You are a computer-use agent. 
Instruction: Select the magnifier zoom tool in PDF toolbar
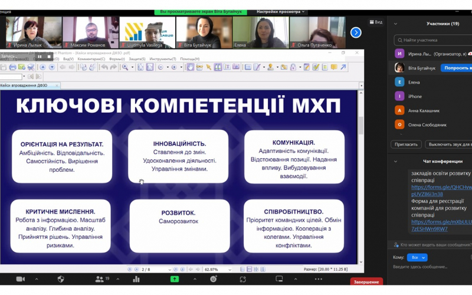(125, 67)
